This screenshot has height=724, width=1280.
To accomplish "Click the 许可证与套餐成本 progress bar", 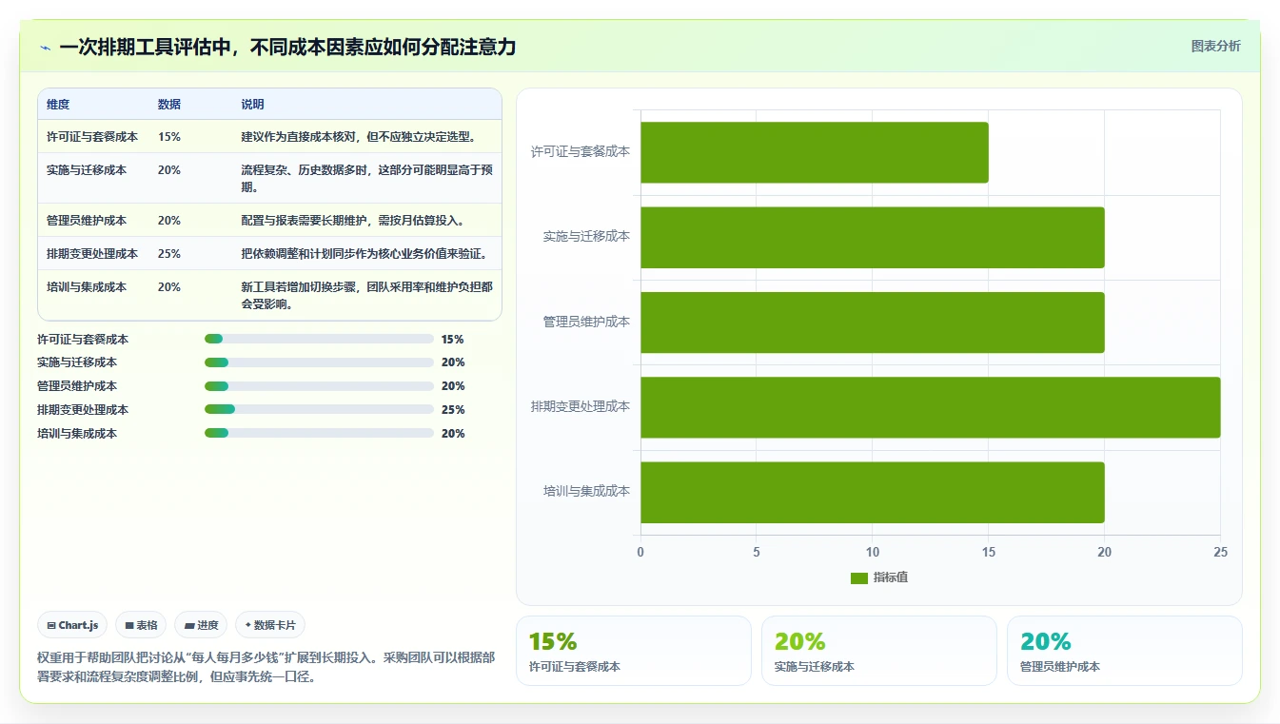I will coord(319,339).
